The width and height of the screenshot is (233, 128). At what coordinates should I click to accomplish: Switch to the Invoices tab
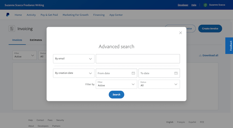17,40
